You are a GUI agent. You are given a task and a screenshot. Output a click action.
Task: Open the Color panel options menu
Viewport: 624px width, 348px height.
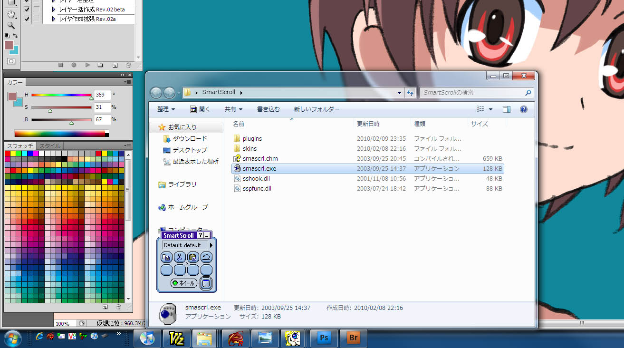click(127, 82)
